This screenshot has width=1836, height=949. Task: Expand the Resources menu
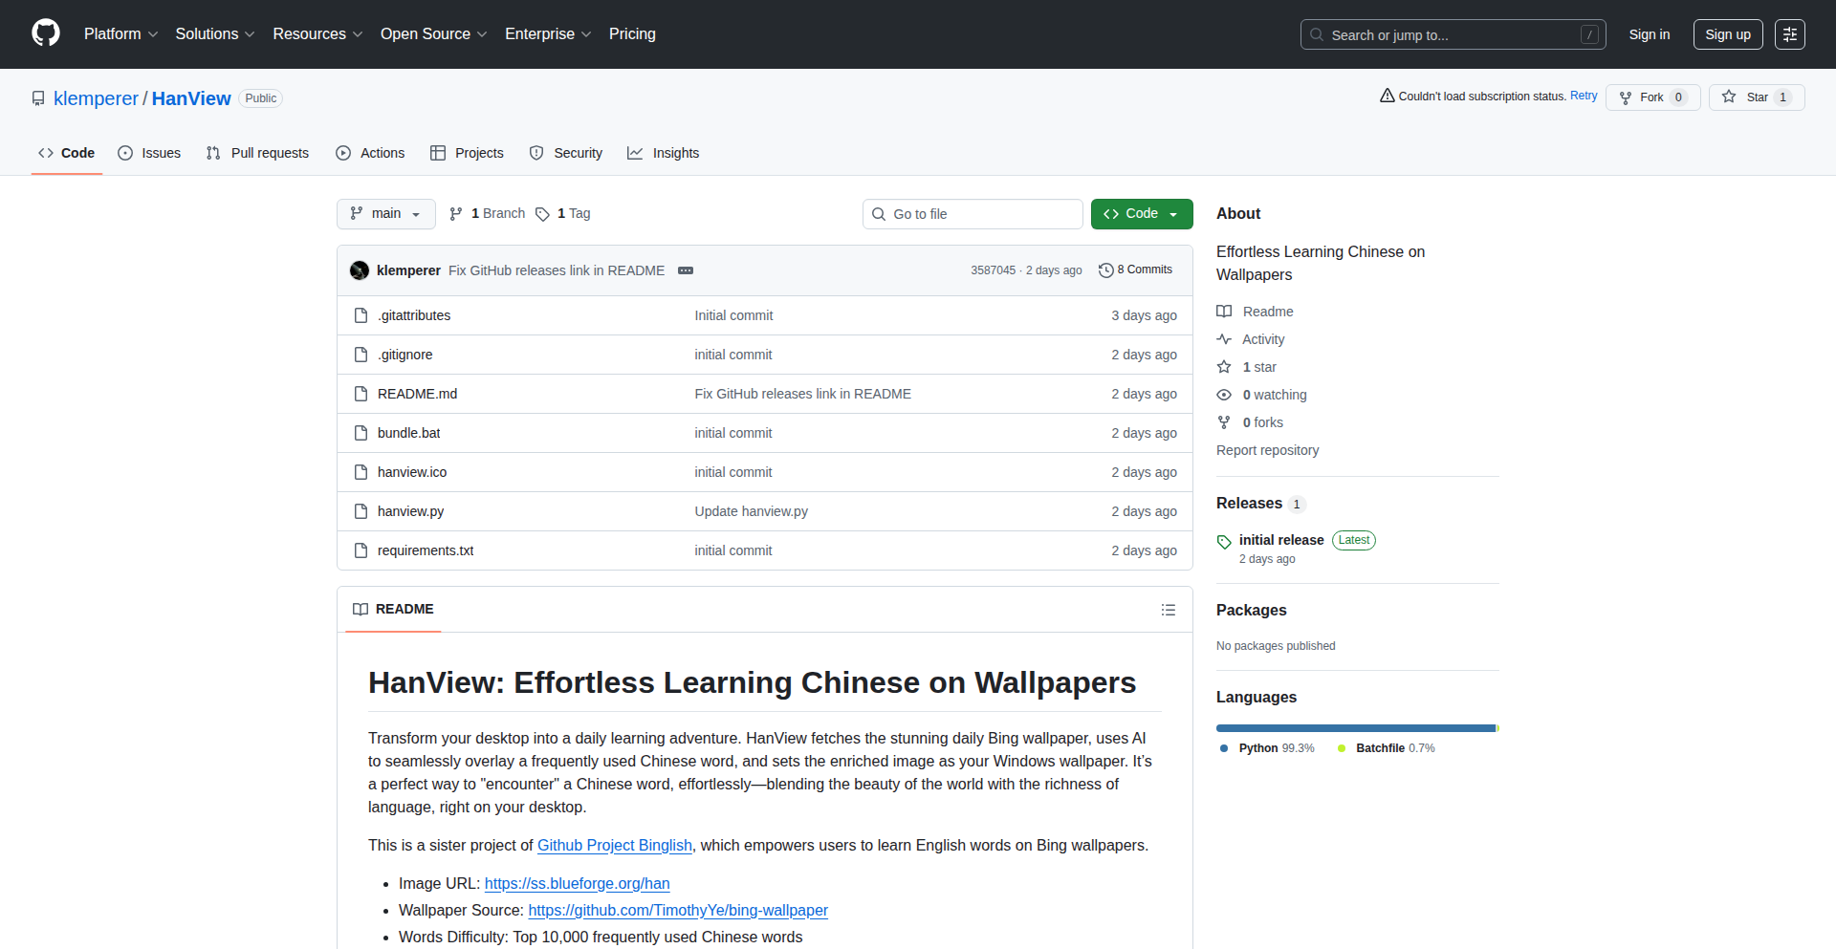click(317, 34)
